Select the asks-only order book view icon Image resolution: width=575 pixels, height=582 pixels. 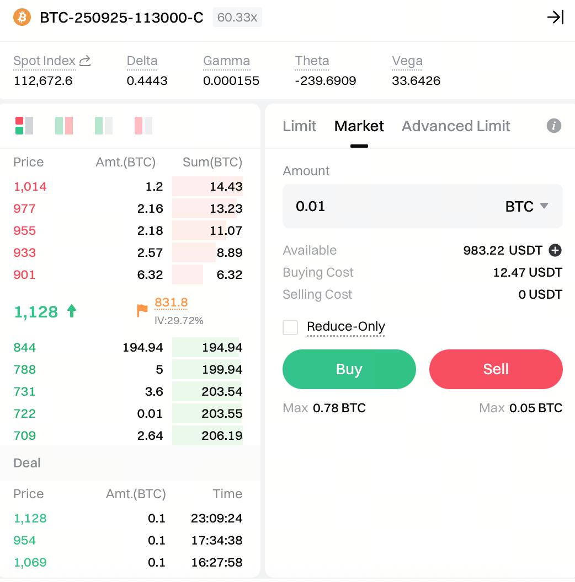click(143, 126)
